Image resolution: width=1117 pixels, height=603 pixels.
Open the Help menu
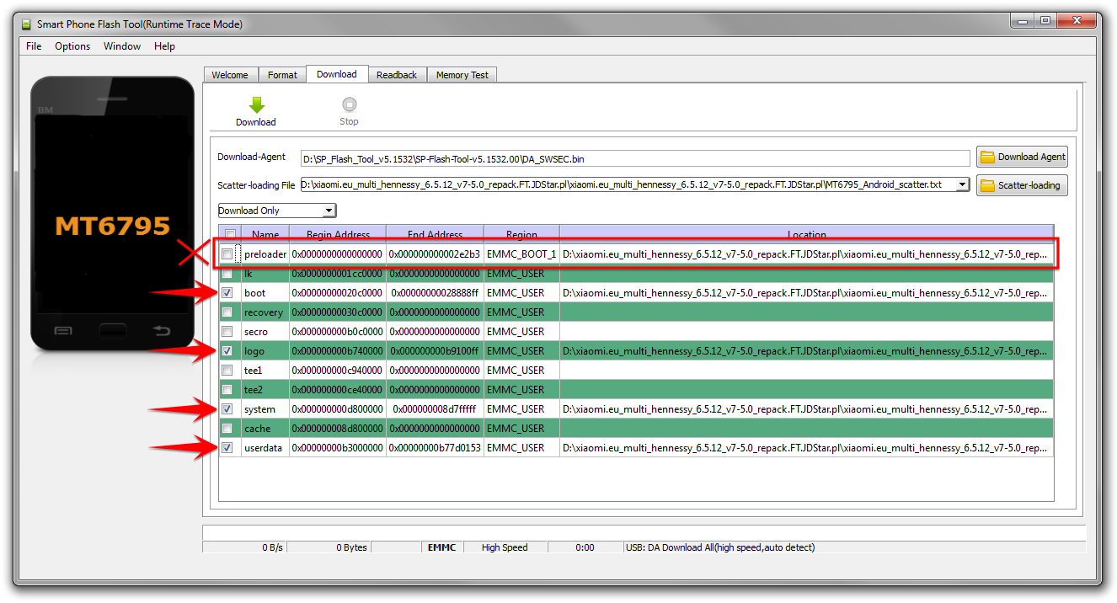(164, 46)
